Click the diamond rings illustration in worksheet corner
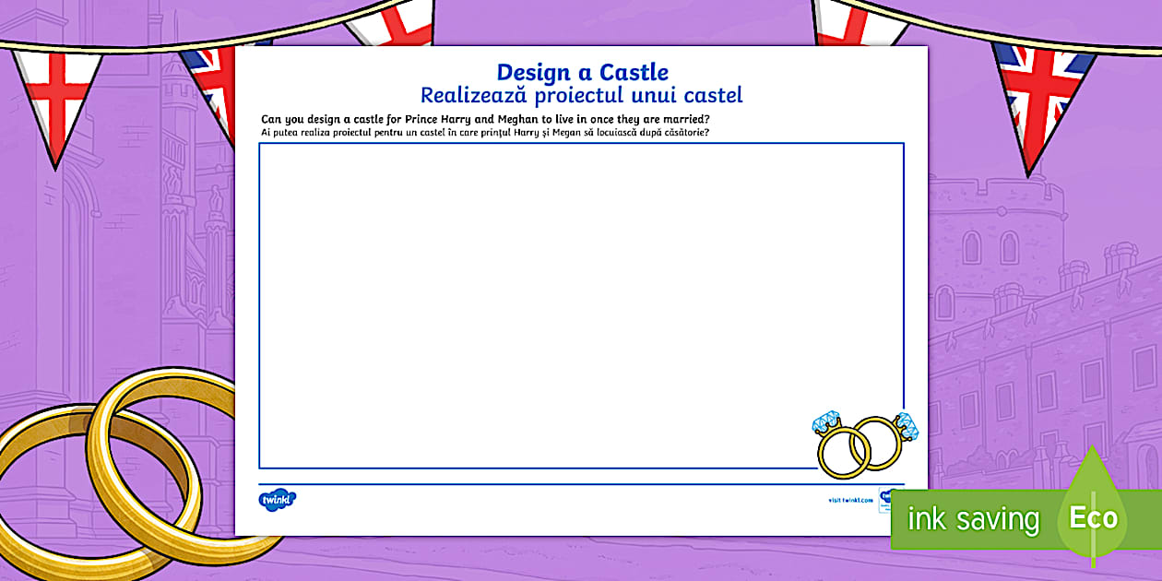Image resolution: width=1162 pixels, height=581 pixels. tap(864, 444)
